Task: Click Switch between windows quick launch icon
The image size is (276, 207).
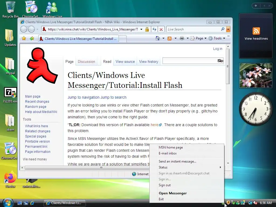Action: [26, 203]
